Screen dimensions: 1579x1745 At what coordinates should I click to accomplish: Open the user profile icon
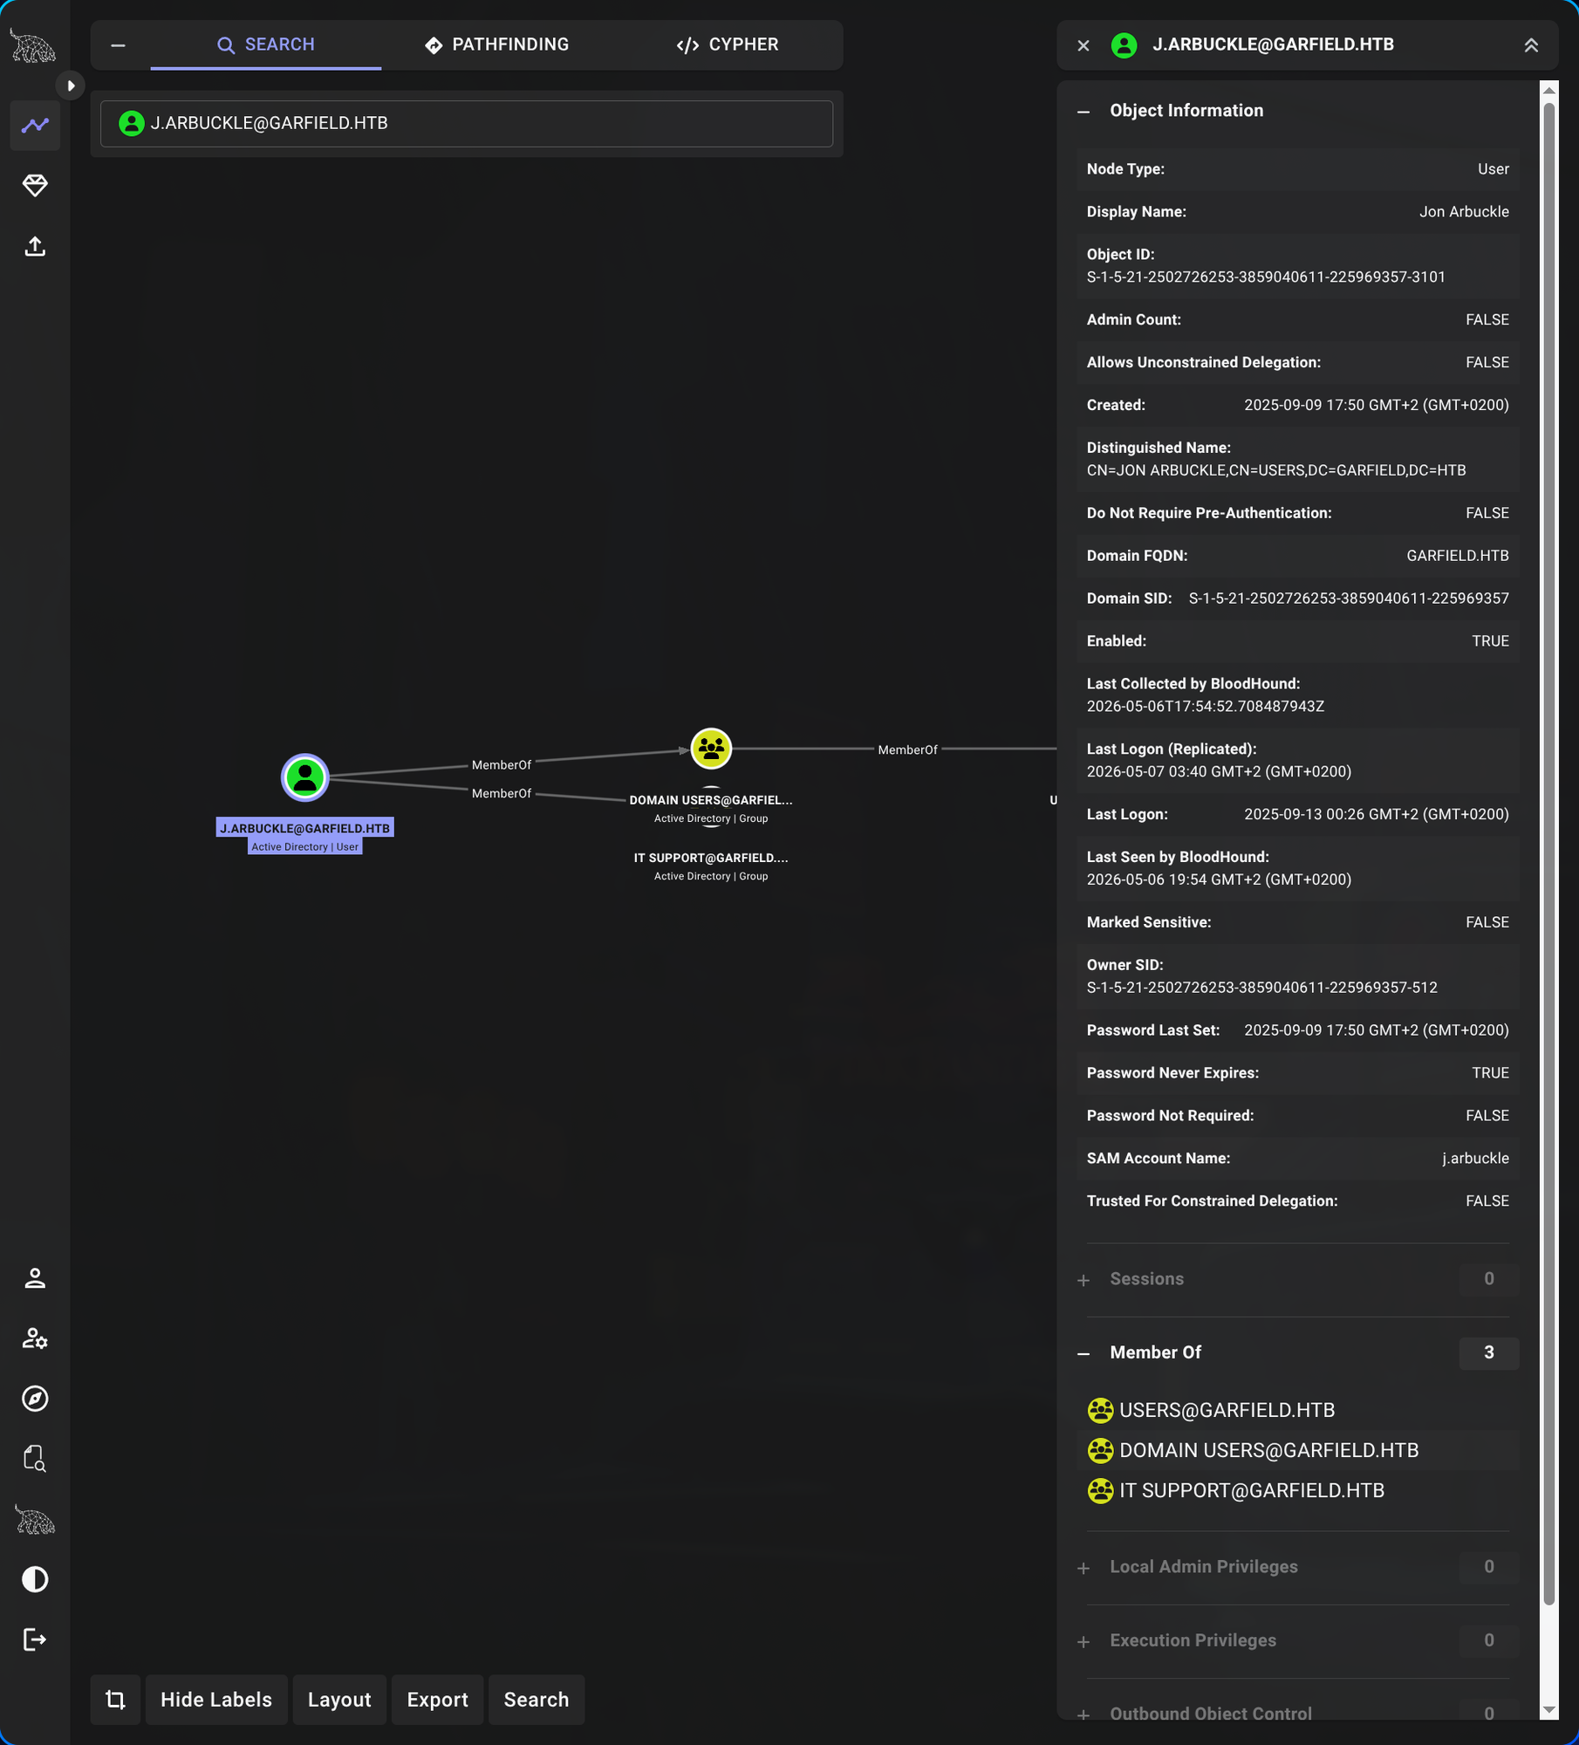[35, 1278]
